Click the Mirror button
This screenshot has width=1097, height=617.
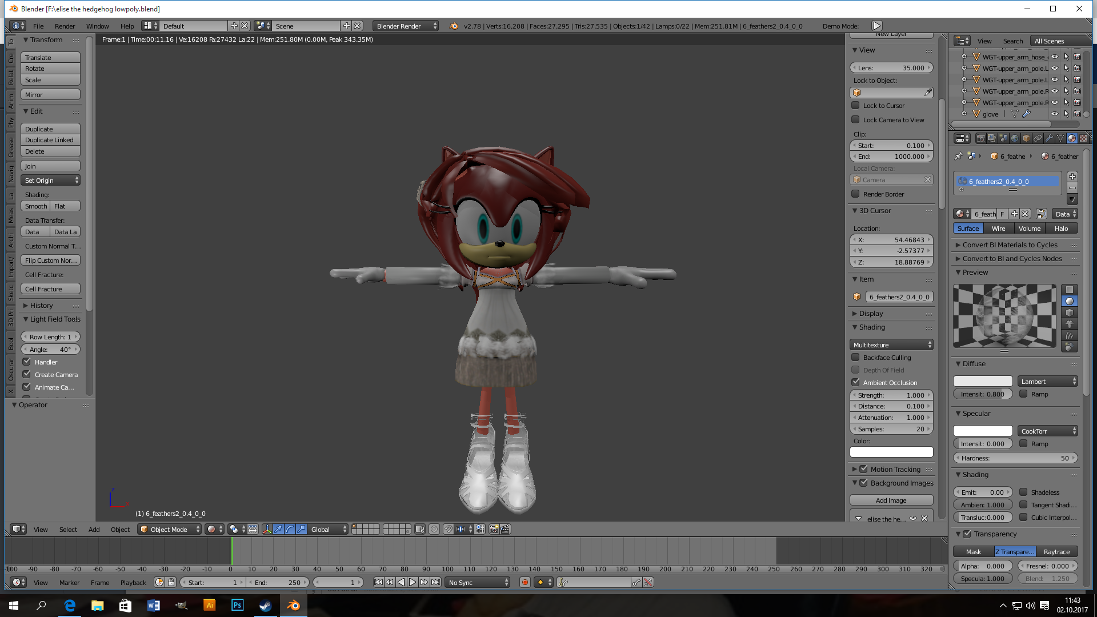[50, 94]
